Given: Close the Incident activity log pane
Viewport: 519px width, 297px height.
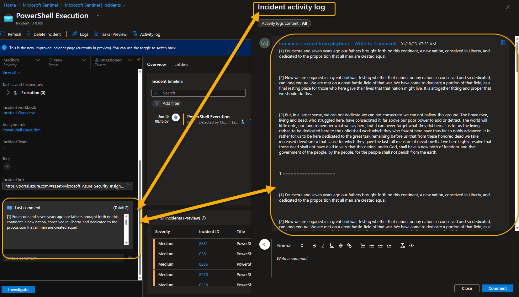Looking at the screenshot, I should [x=508, y=7].
